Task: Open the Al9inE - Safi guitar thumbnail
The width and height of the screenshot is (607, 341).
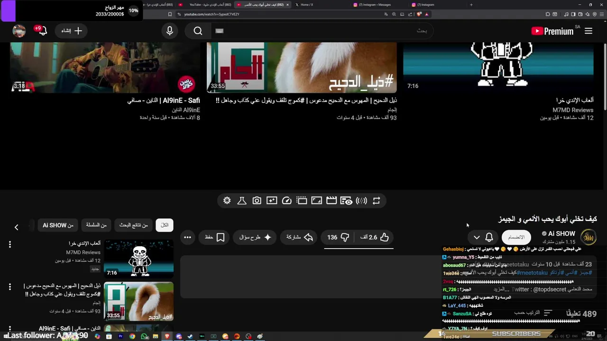Action: (x=104, y=67)
